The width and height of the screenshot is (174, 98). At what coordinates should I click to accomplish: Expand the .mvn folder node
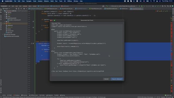pyautogui.click(x=5, y=16)
